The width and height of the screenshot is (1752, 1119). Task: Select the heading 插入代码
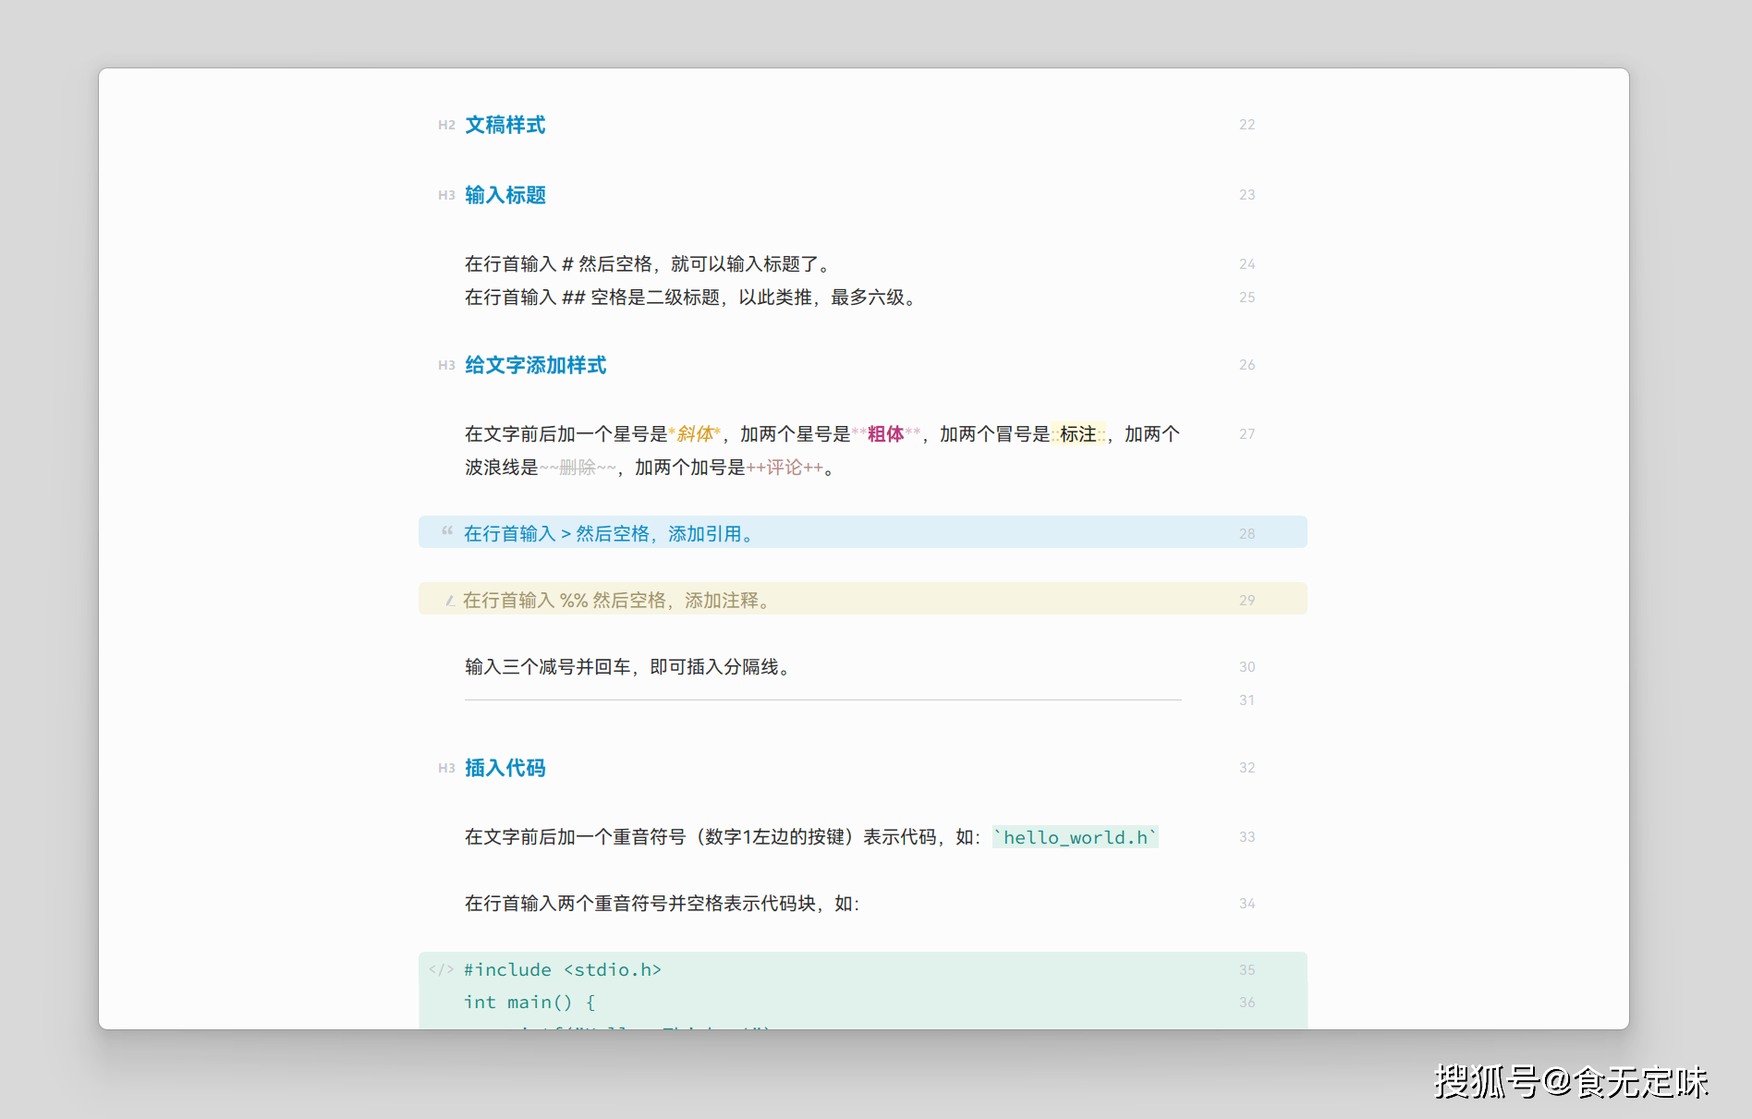coord(505,768)
